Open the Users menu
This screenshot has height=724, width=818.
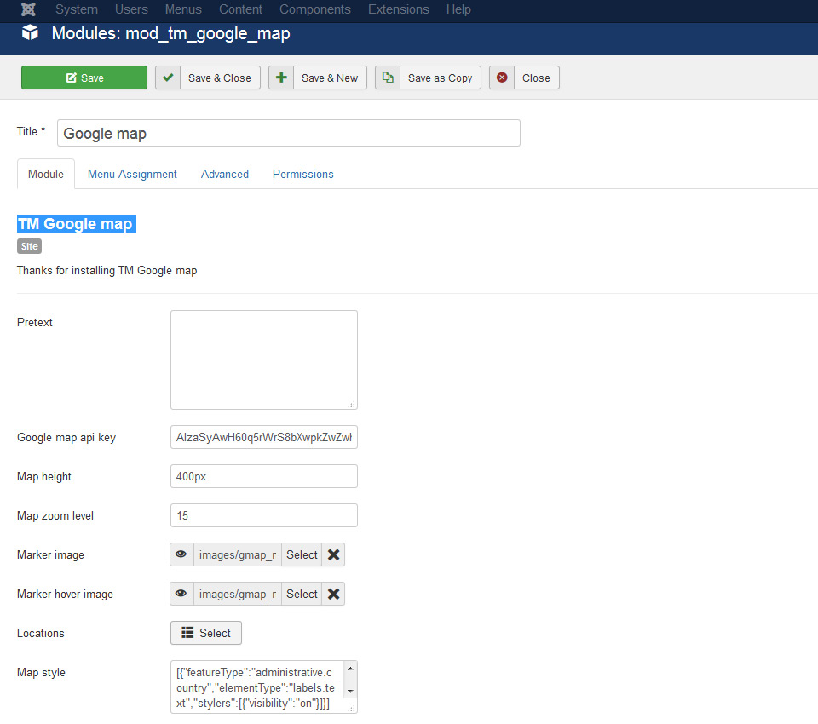131,9
